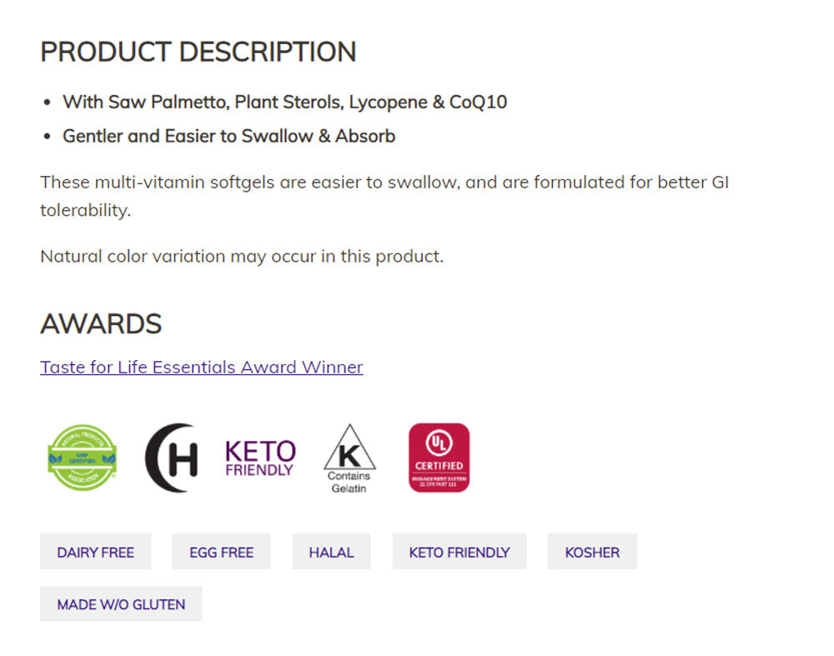The width and height of the screenshot is (834, 656).
Task: Click the word CoQ10 in the first bullet
Action: (x=478, y=102)
